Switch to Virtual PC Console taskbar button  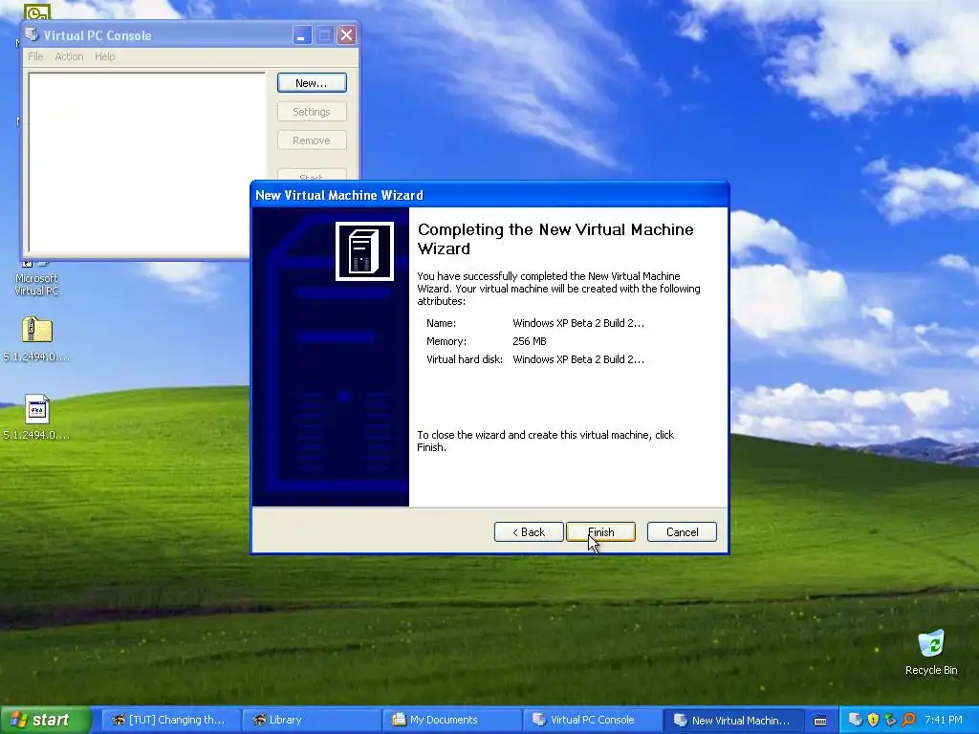(593, 720)
